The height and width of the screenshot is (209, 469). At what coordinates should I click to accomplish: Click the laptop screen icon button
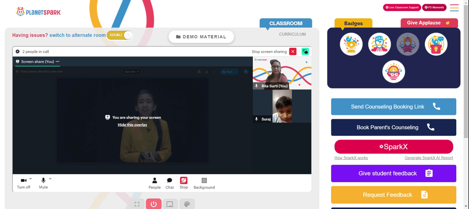pos(170,204)
